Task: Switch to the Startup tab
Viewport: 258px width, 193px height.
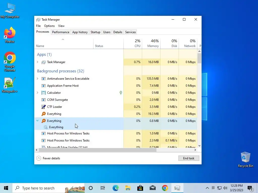Action: click(x=95, y=32)
